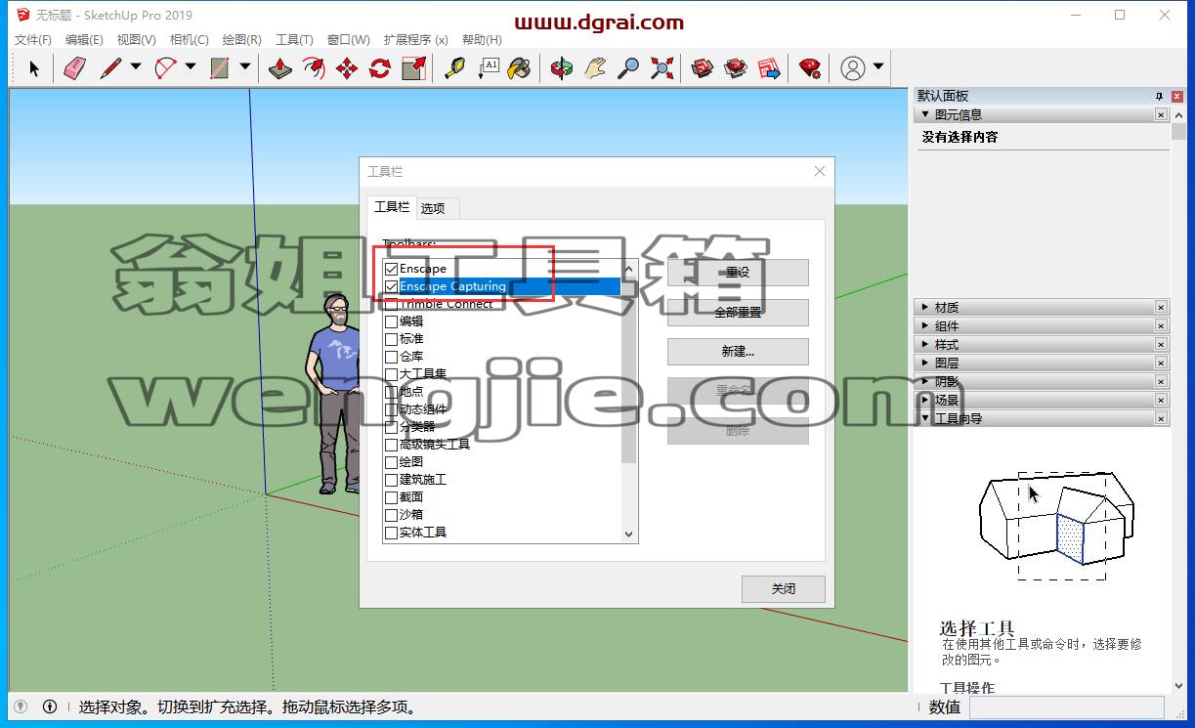Send model to LayOut
Image resolution: width=1195 pixels, height=728 pixels.
pyautogui.click(x=770, y=68)
